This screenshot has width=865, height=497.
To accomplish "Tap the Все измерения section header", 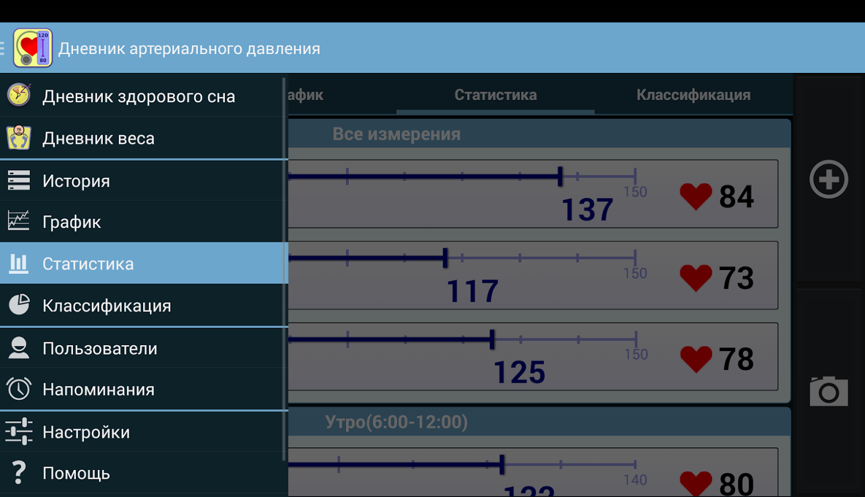I will coord(539,134).
